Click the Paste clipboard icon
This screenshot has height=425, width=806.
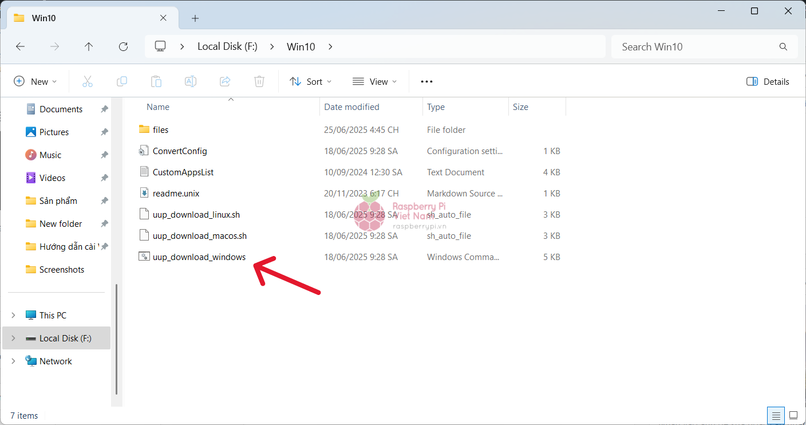156,81
